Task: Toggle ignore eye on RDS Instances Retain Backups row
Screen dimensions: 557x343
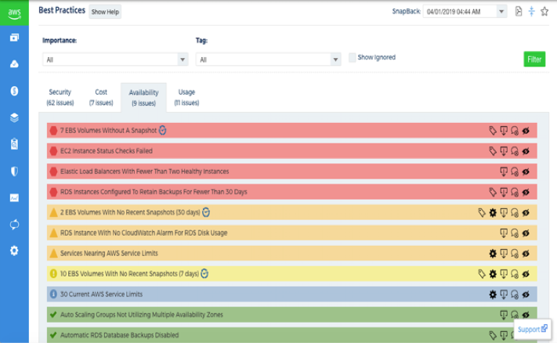Action: (x=526, y=192)
